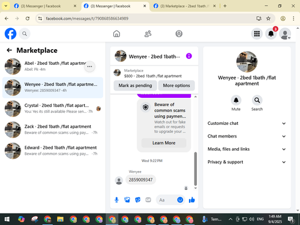Open the notifications bell with badge
The height and width of the screenshot is (225, 300).
271,34
